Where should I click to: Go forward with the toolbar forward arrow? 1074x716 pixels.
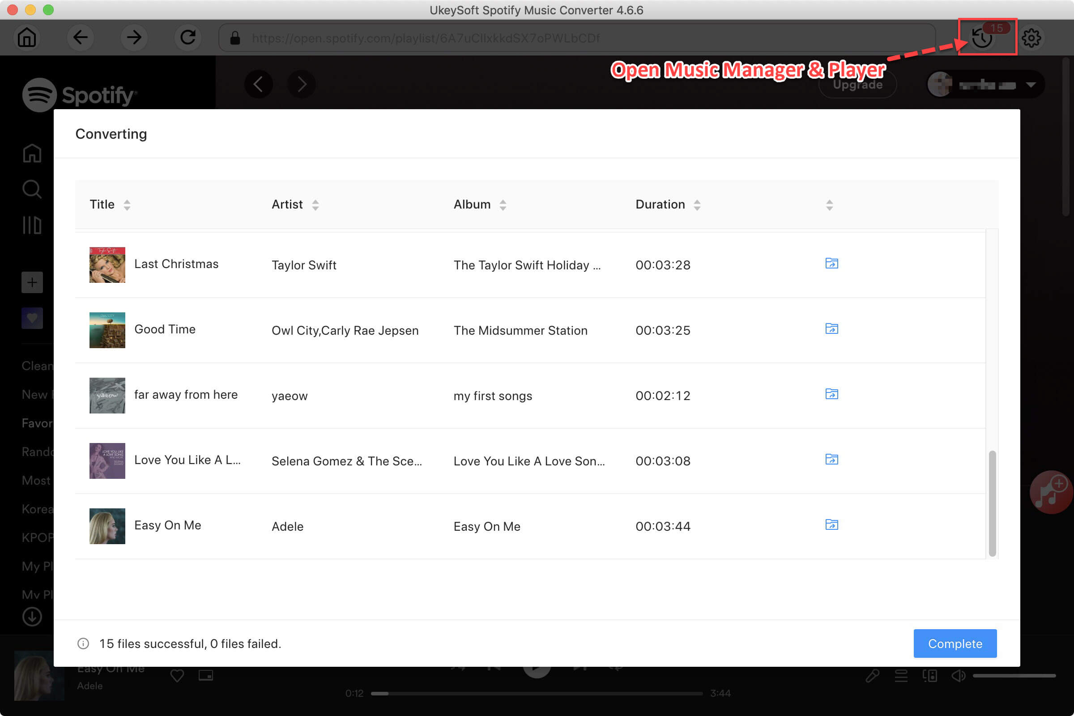pos(134,38)
